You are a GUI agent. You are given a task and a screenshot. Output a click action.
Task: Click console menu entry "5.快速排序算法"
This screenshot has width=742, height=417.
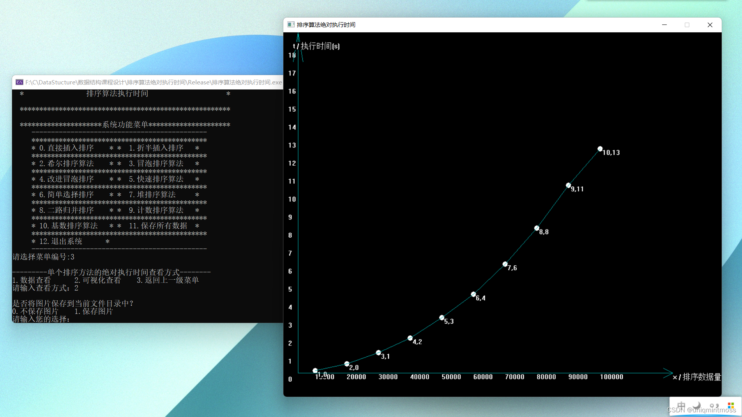pos(156,179)
